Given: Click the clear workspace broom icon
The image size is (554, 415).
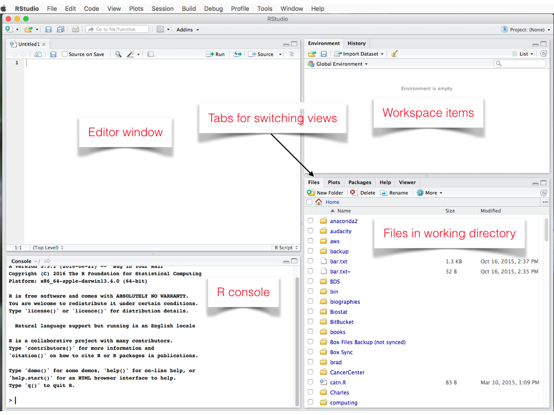Looking at the screenshot, I should 394,54.
